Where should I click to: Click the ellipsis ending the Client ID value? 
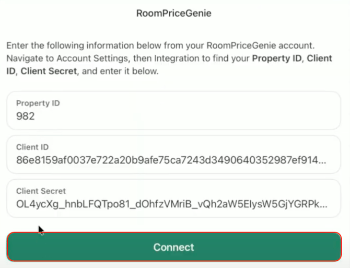point(323,160)
